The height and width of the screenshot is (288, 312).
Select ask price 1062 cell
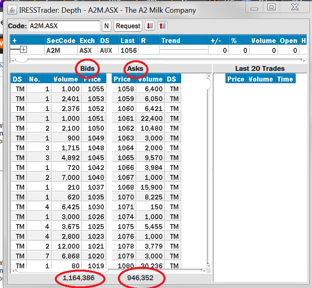coord(124,128)
